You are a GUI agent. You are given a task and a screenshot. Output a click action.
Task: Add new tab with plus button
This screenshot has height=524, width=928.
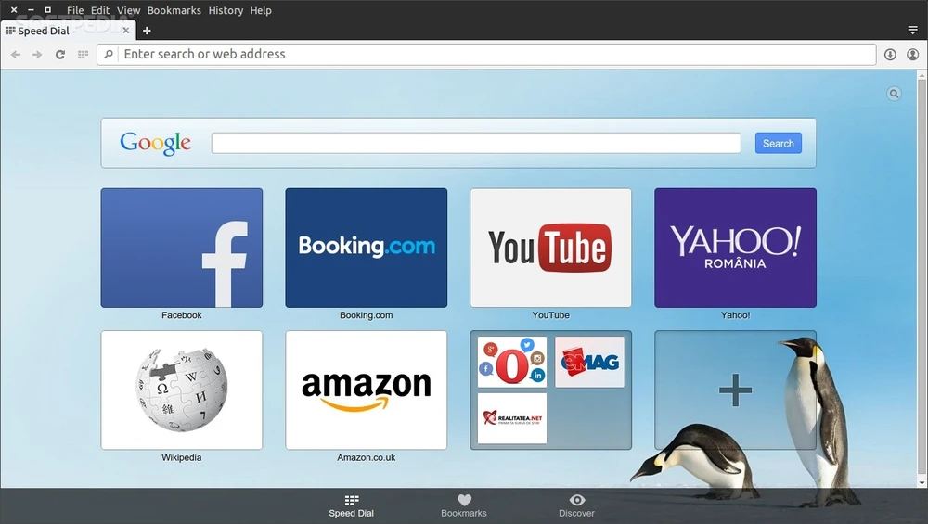(x=147, y=31)
